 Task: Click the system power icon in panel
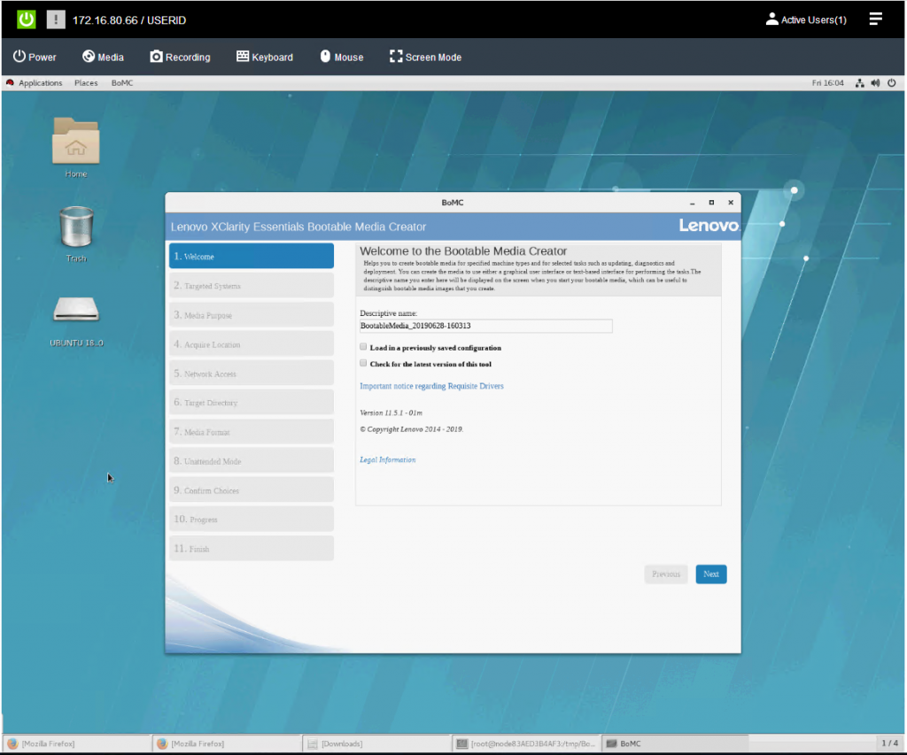[891, 82]
